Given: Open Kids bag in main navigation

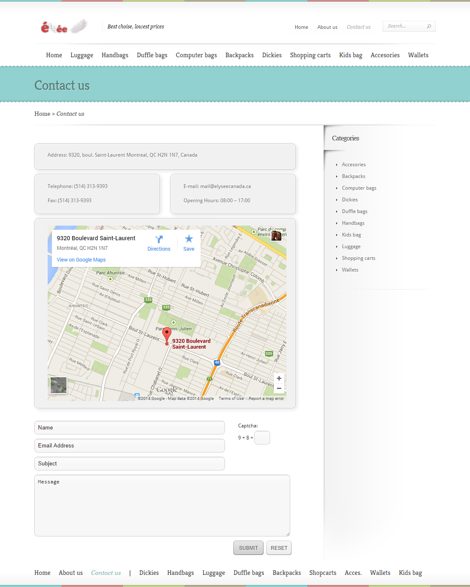Looking at the screenshot, I should 351,55.
